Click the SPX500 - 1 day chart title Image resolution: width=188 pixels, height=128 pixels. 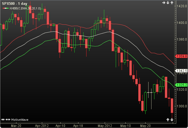click(x=15, y=3)
